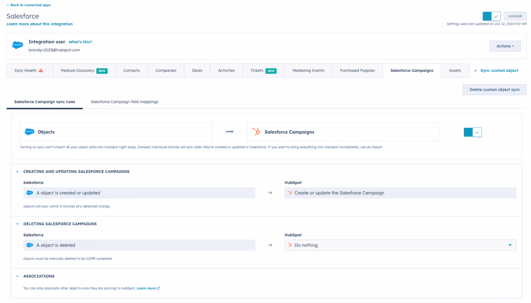Viewport: 531px width, 303px height.
Task: Click the Salesforce cloud logo beside Integration user
Action: (18, 45)
